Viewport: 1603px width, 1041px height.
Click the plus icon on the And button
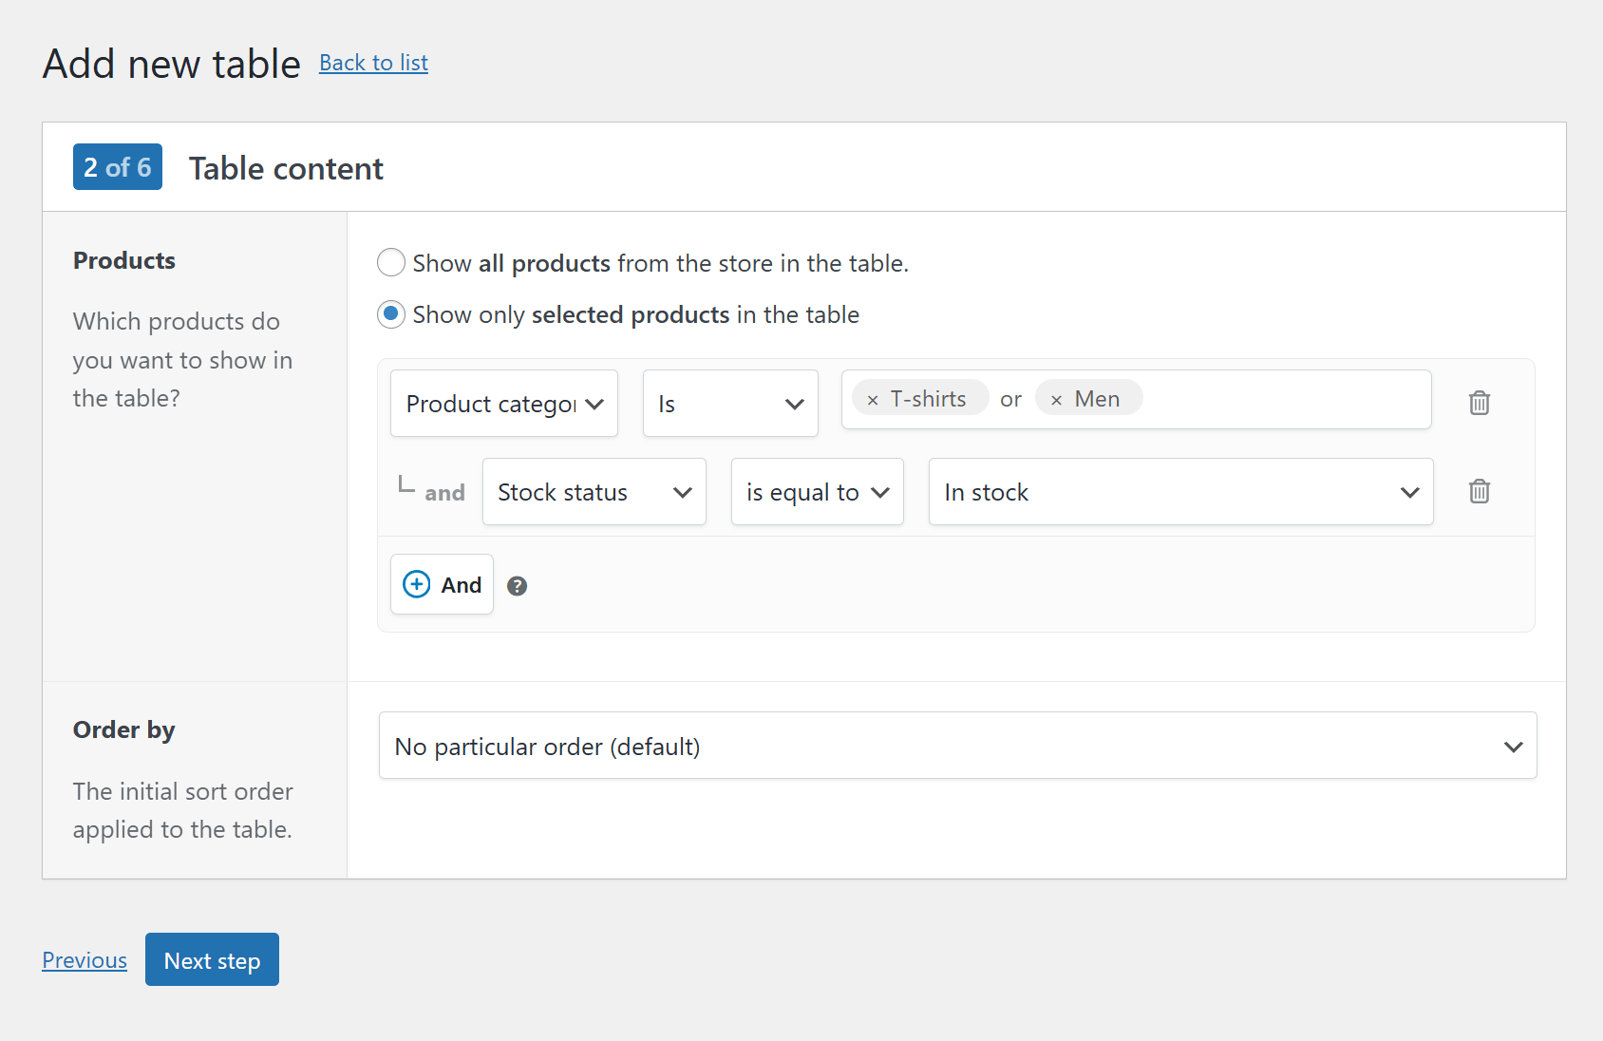point(417,584)
